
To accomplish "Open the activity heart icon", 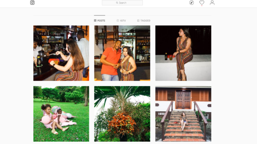I will (202, 3).
